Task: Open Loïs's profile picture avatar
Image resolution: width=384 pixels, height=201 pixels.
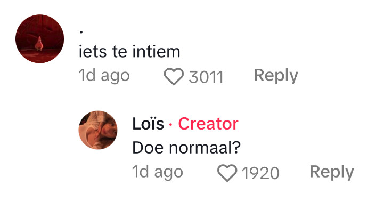Action: (x=98, y=130)
